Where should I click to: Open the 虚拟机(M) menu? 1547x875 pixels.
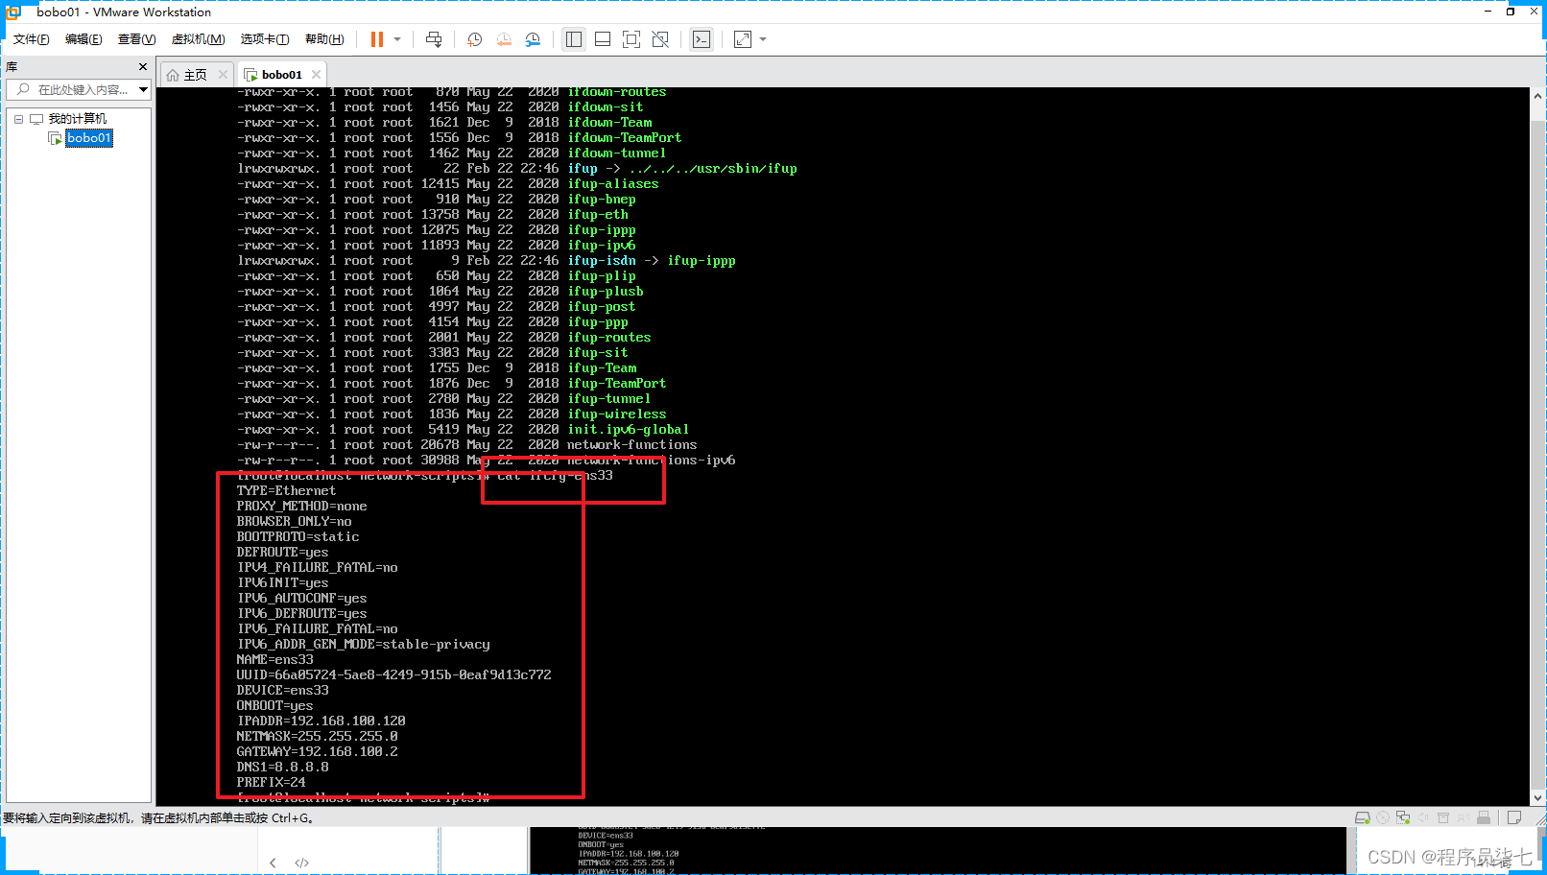click(198, 39)
